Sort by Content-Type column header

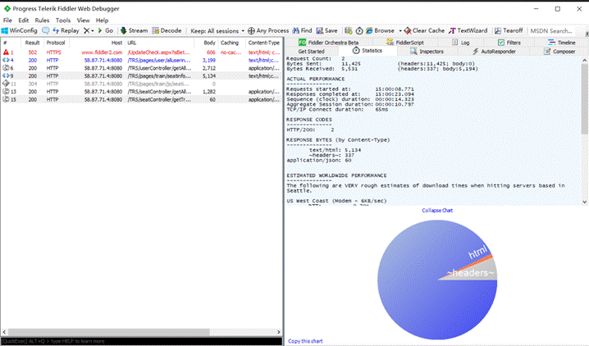263,43
